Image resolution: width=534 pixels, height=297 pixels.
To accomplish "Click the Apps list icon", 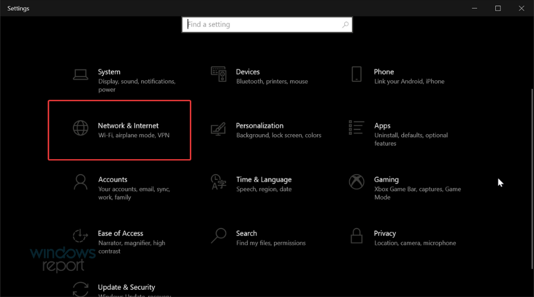I will [357, 127].
